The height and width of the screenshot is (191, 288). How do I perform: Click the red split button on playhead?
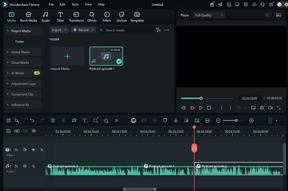click(194, 148)
